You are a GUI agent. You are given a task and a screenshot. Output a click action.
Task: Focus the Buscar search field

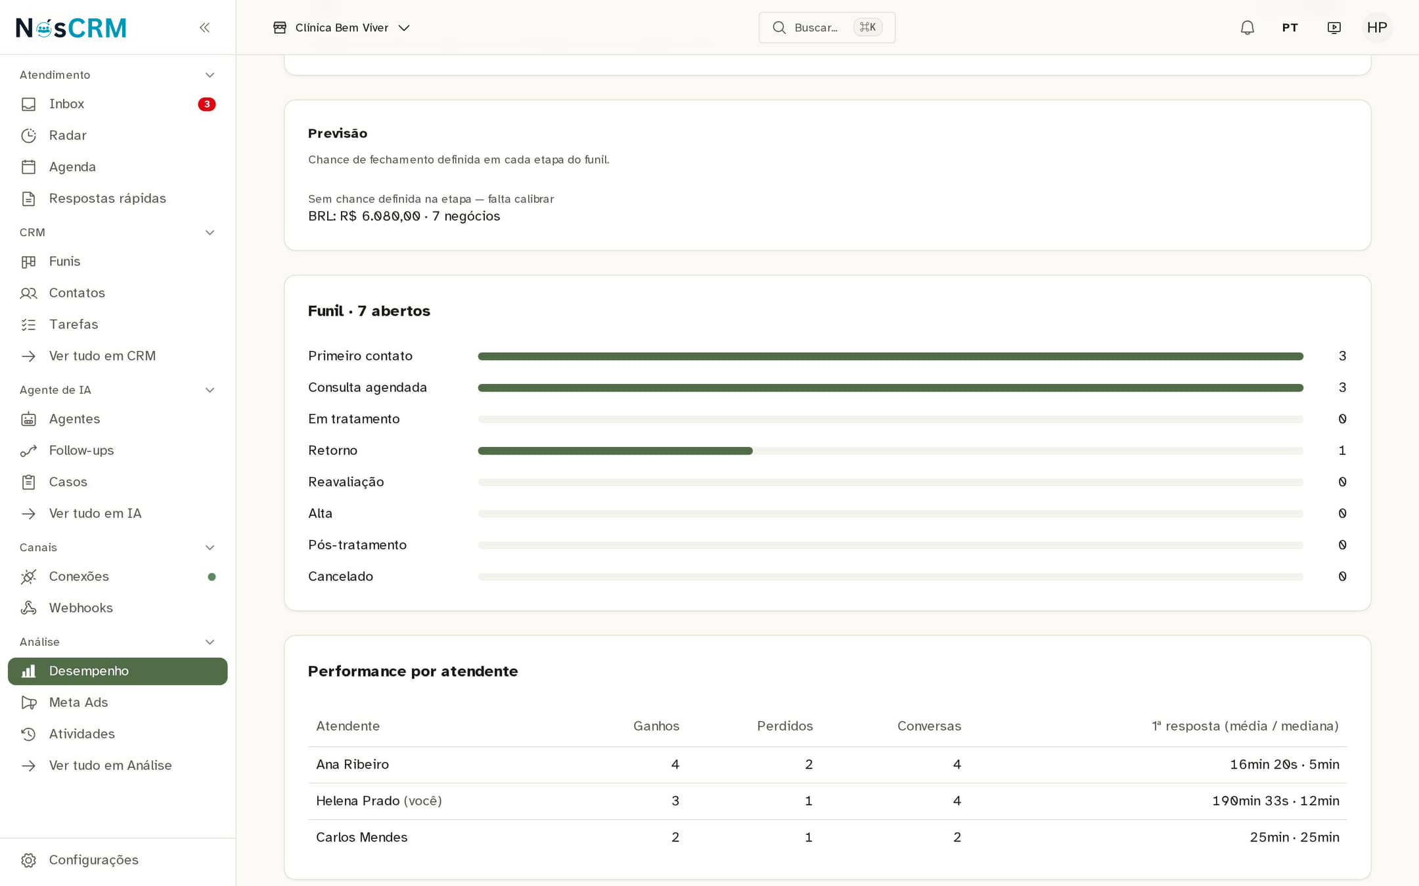tap(826, 28)
